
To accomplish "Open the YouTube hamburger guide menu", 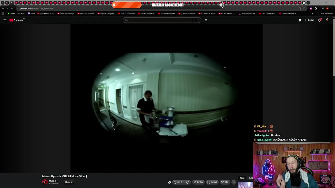I will [4, 20].
